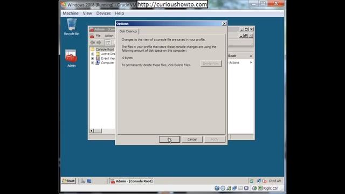The image size is (345, 194).
Task: Click the network guest tray icon
Action: [x=259, y=181]
